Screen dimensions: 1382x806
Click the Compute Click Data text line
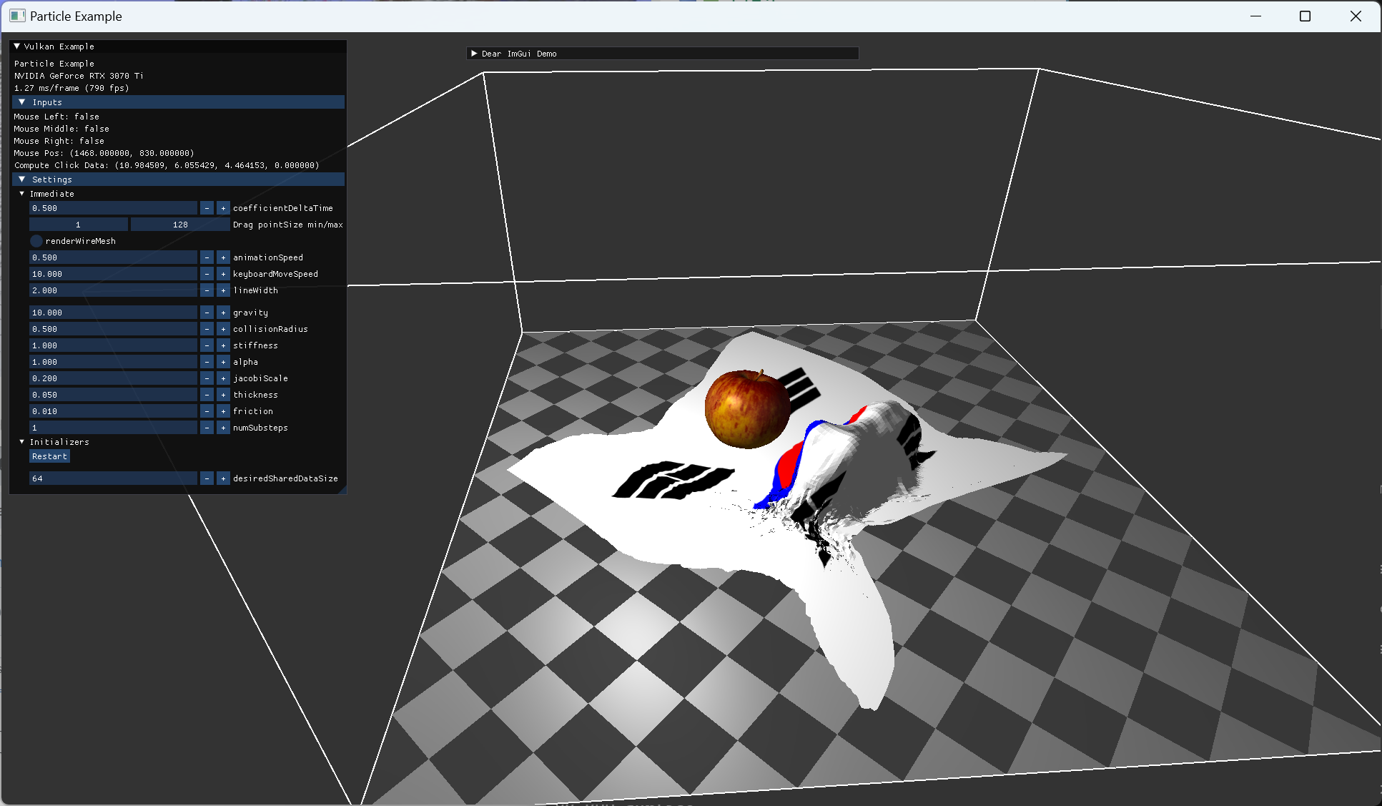pos(167,165)
